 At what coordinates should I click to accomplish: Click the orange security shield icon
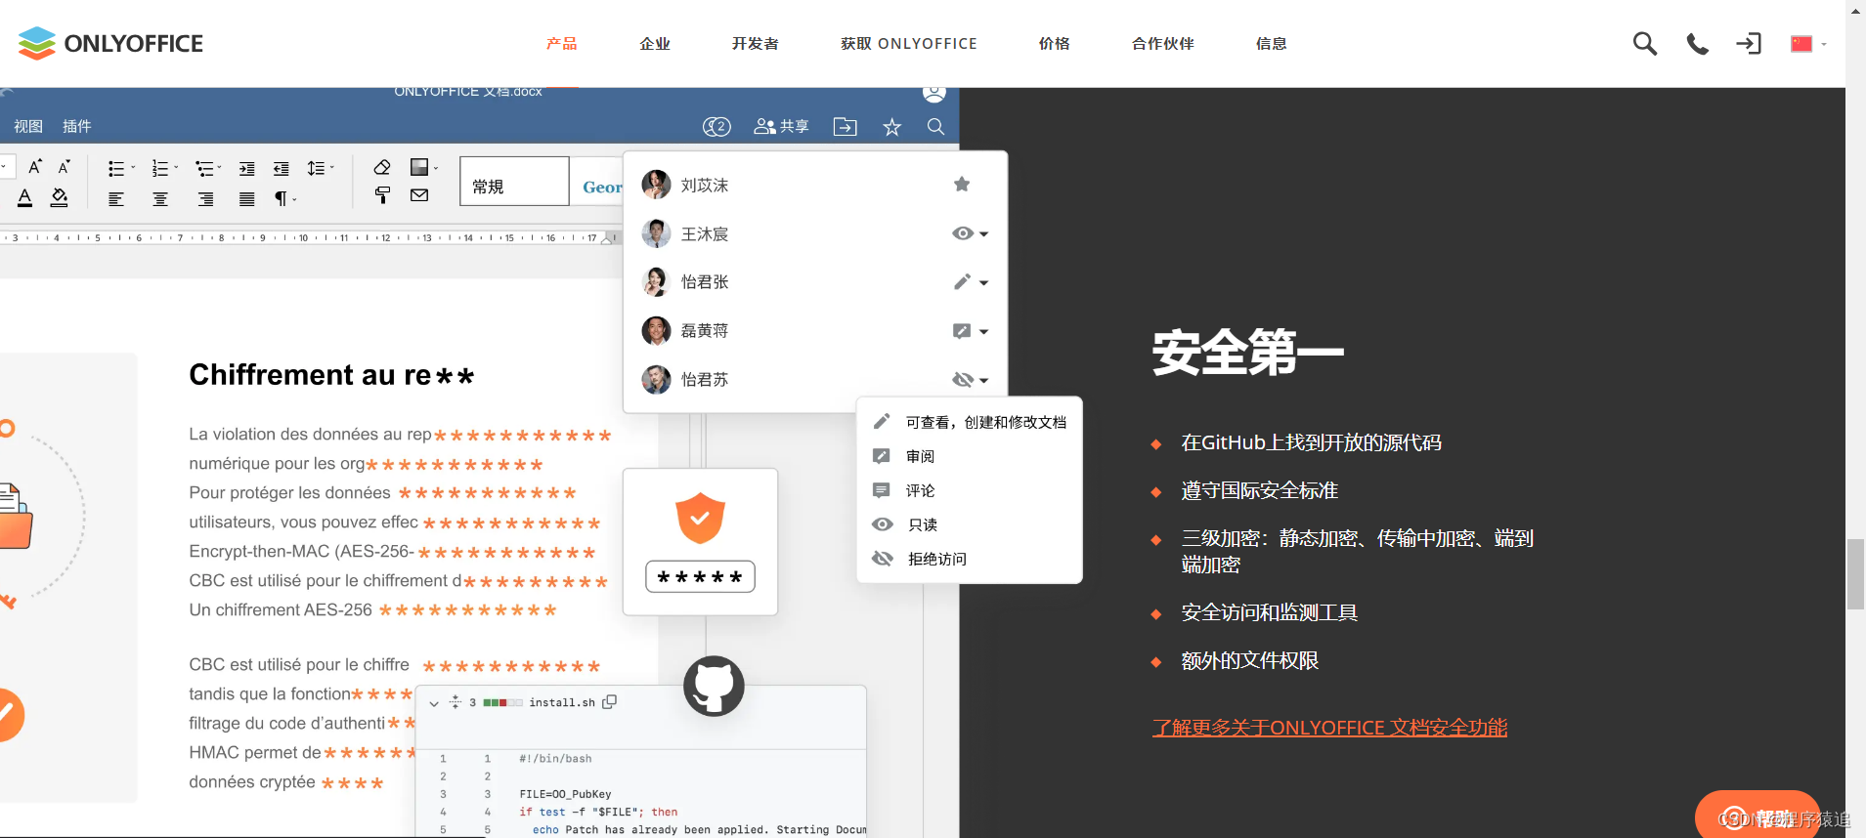(700, 518)
